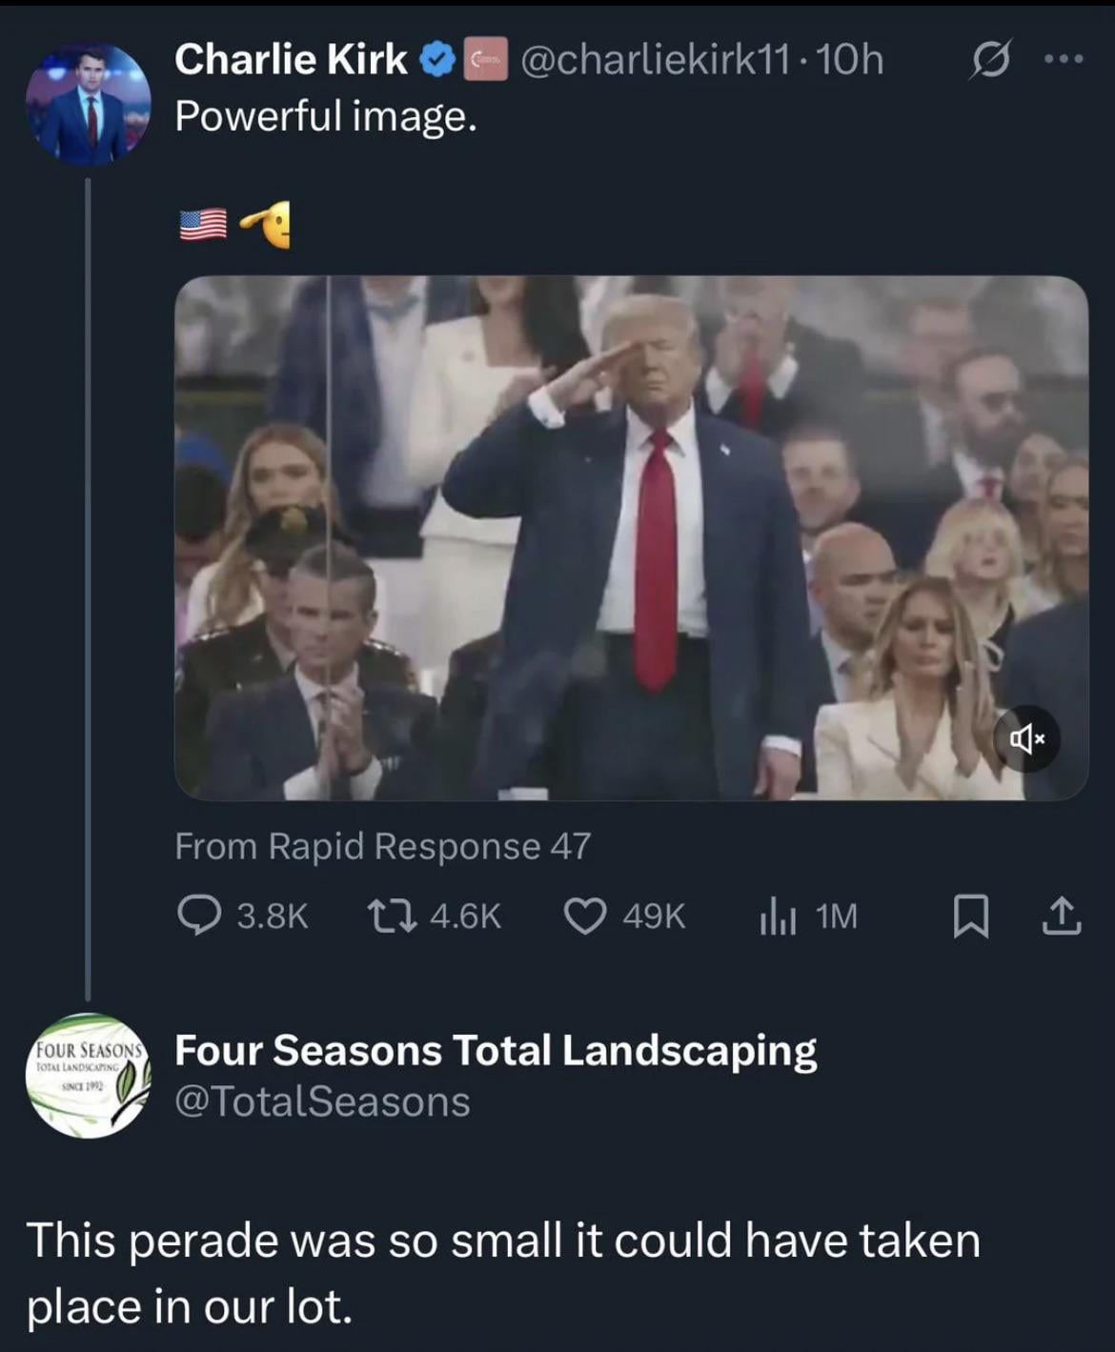Click the blue verified checkmark badge

pos(437,60)
